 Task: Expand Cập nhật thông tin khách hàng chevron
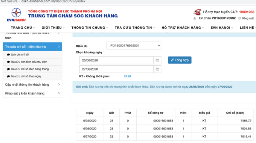[x=59, y=85]
